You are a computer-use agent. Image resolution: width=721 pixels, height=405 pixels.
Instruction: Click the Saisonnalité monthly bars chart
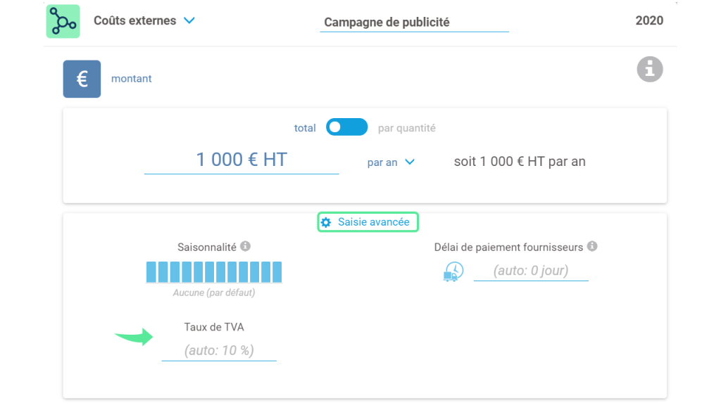click(x=214, y=272)
